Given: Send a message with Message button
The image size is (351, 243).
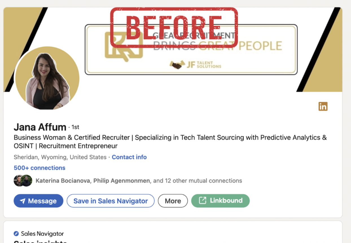Looking at the screenshot, I should [x=38, y=201].
